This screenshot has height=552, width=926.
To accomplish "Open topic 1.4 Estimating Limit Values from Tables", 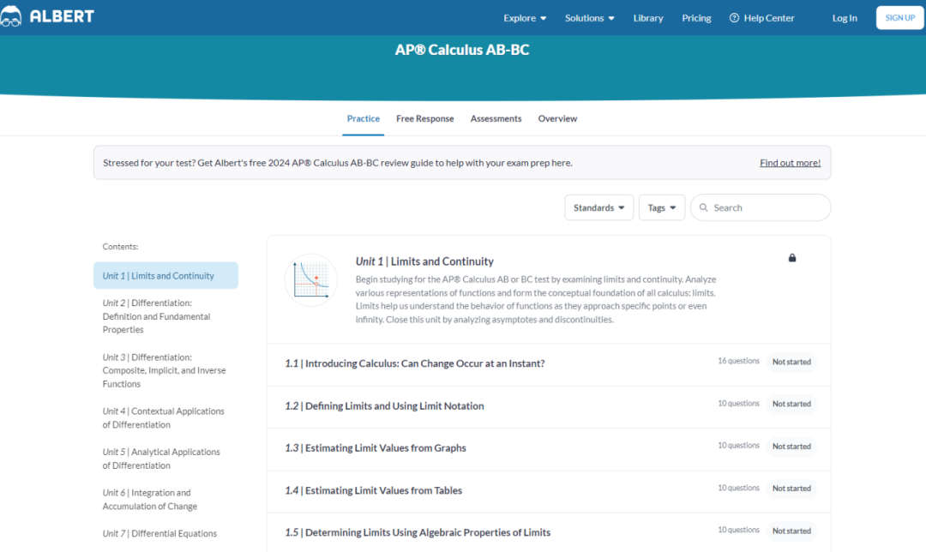I will tap(373, 490).
